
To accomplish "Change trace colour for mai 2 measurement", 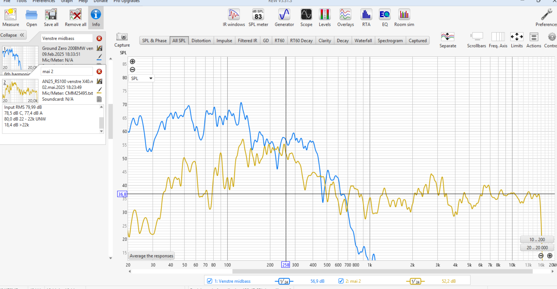I will 100,90.
